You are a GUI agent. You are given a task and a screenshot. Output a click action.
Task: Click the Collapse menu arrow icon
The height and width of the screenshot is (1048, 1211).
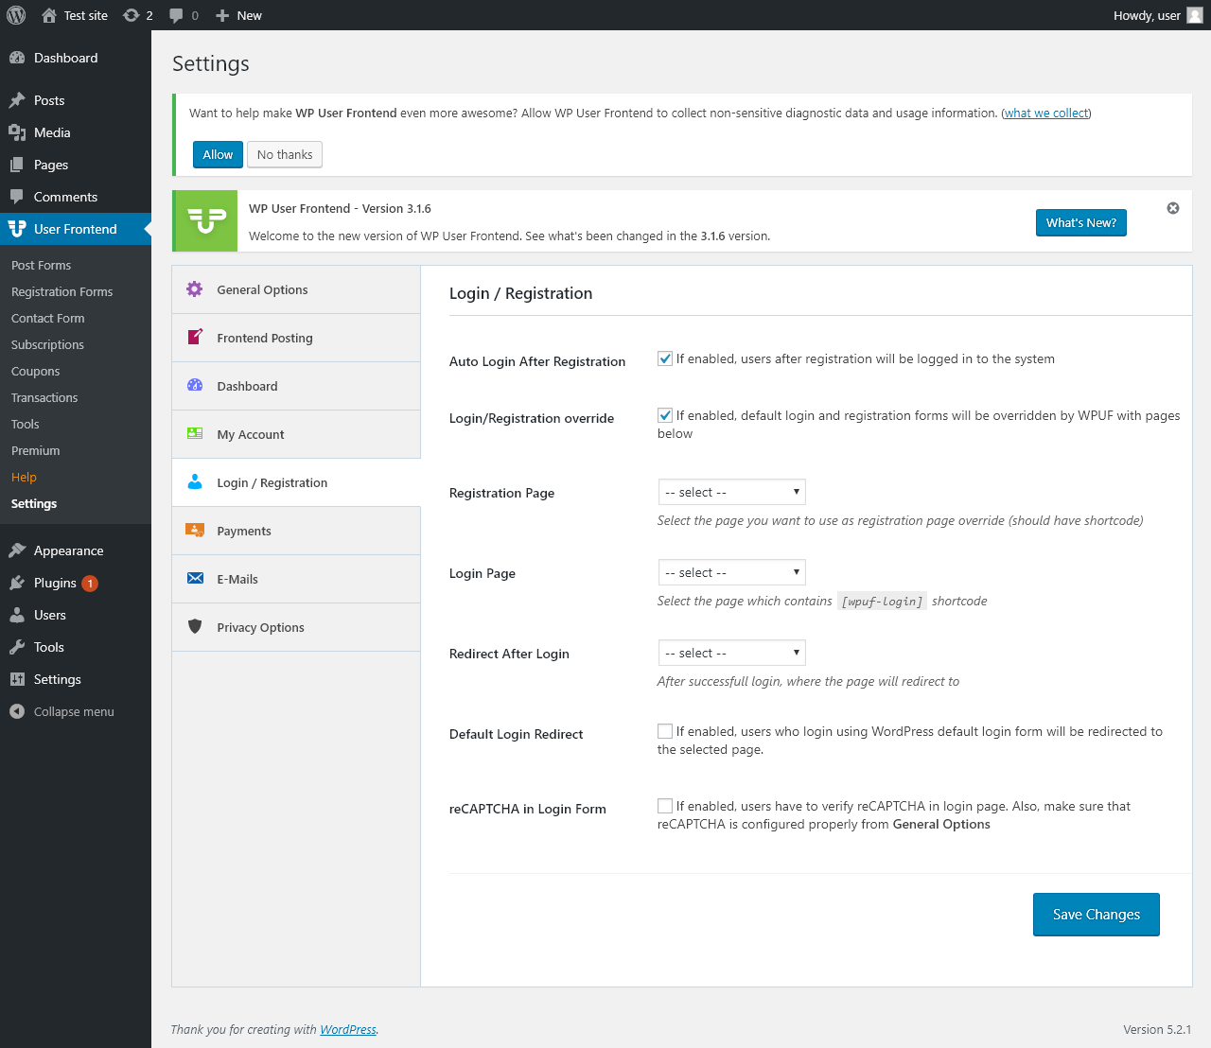click(17, 711)
